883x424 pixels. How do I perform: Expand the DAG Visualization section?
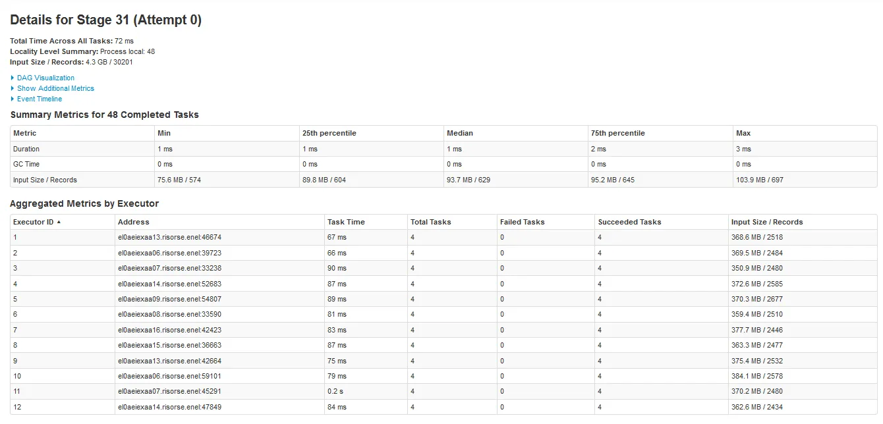click(x=45, y=78)
